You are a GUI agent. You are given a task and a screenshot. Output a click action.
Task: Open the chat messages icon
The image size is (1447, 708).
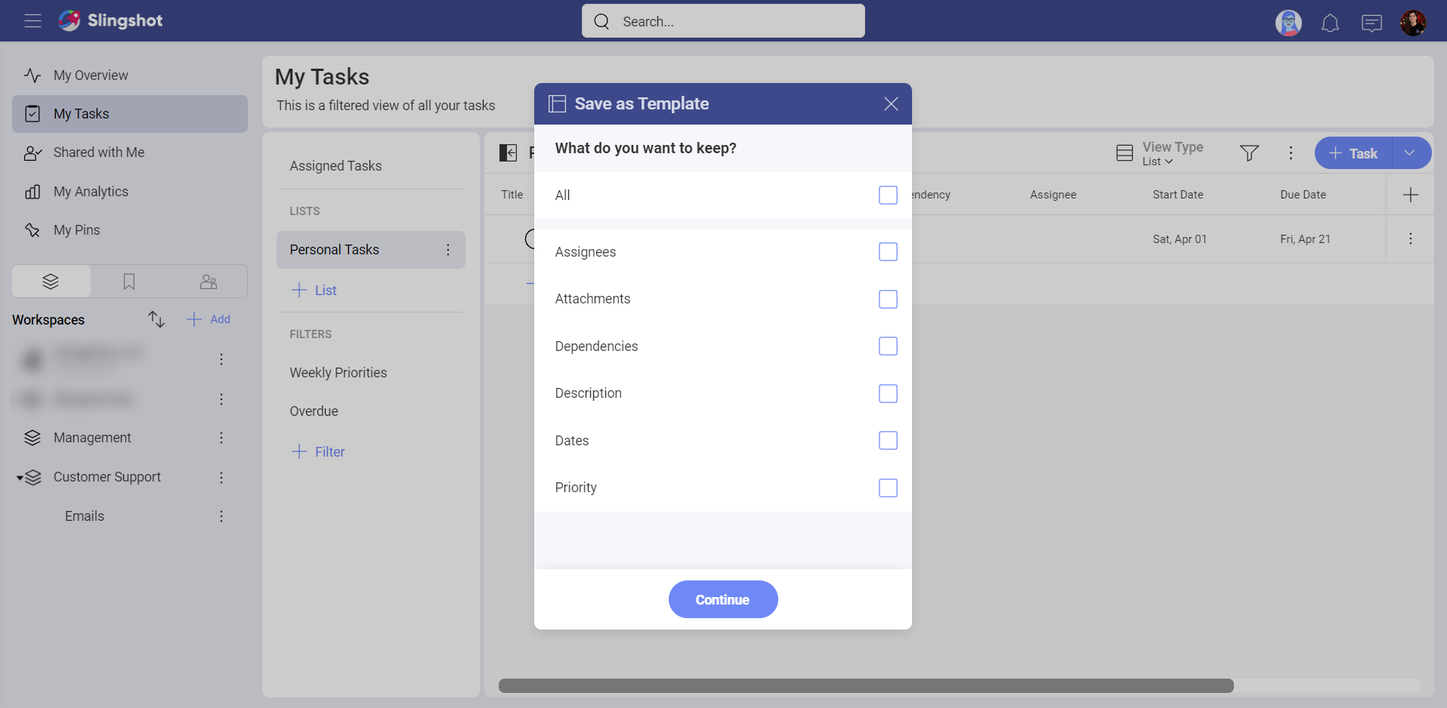1371,23
